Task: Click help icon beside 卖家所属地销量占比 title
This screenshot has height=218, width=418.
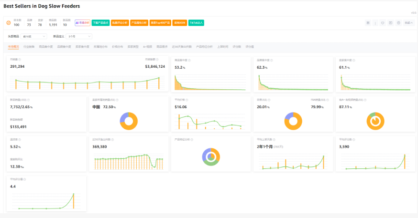Action: coord(117,100)
